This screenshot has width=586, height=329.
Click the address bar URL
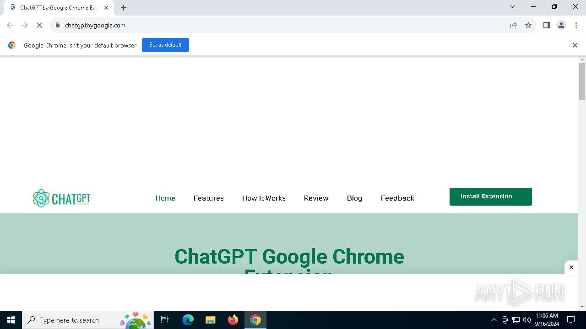pyautogui.click(x=95, y=25)
